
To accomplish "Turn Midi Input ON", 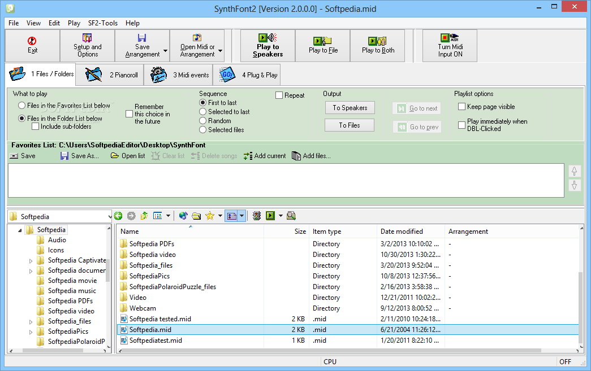I will (450, 46).
